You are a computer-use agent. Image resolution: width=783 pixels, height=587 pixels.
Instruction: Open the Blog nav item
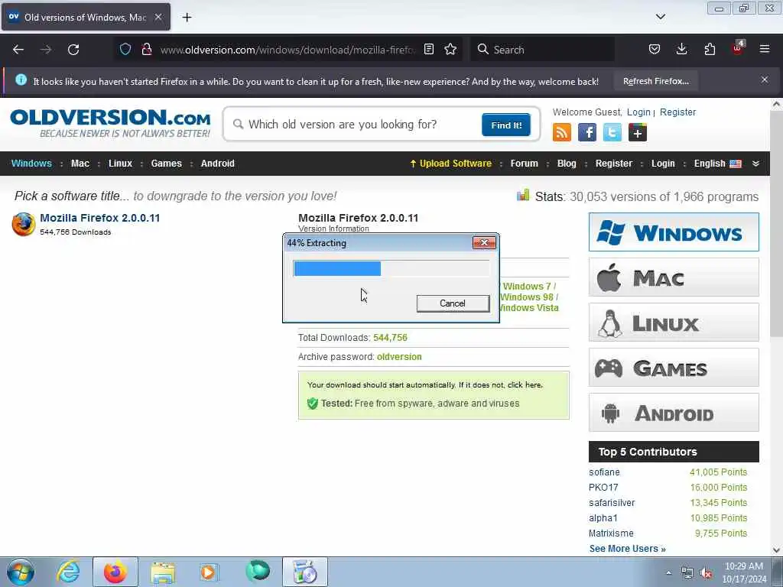(567, 164)
